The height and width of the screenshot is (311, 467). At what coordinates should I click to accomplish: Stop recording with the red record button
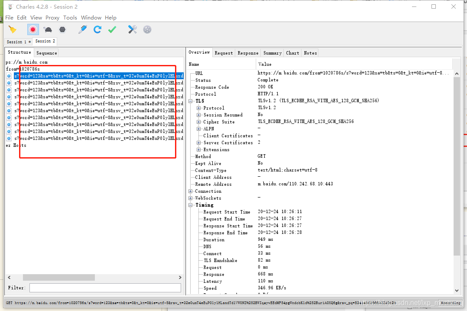33,29
